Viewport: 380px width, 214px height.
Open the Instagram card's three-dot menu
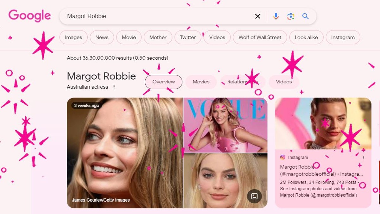pyautogui.click(x=363, y=157)
